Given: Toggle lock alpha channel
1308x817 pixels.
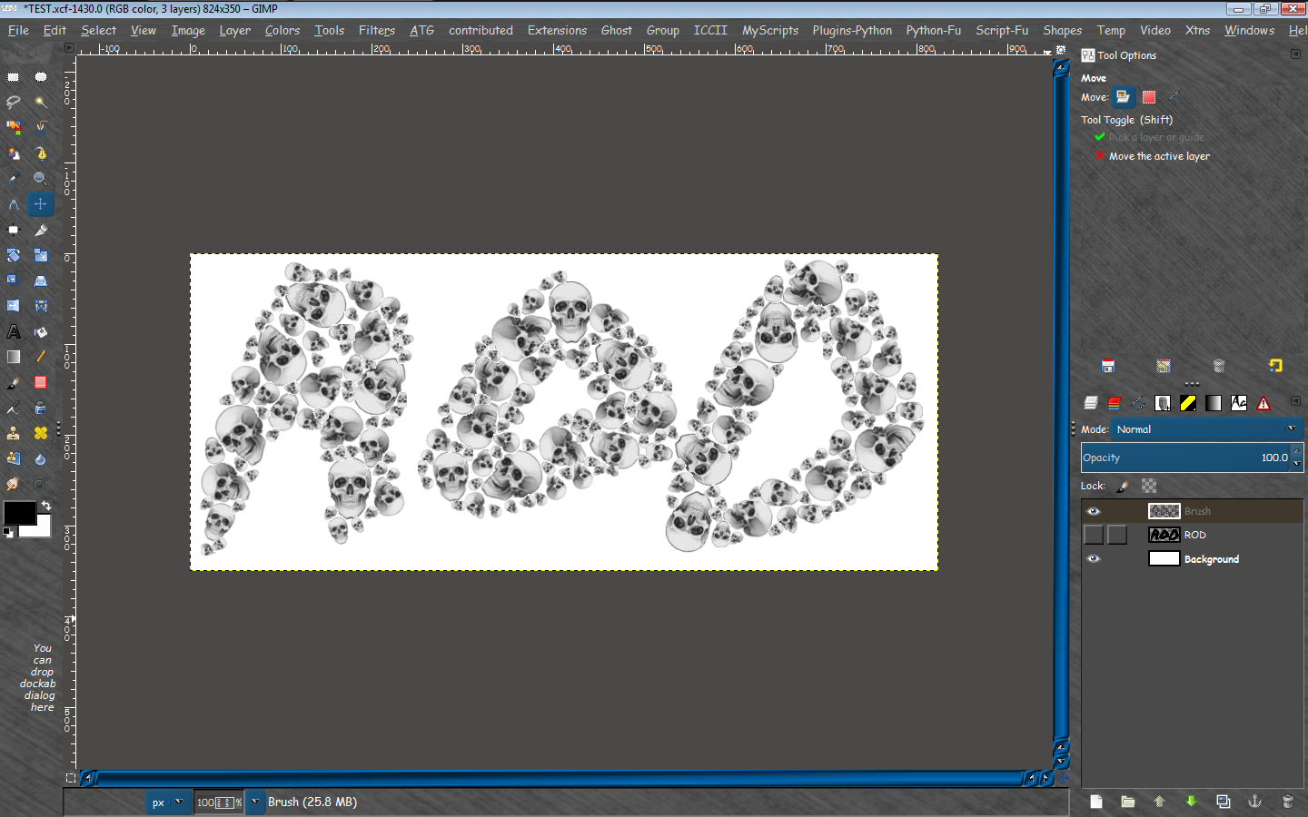Looking at the screenshot, I should (x=1149, y=487).
